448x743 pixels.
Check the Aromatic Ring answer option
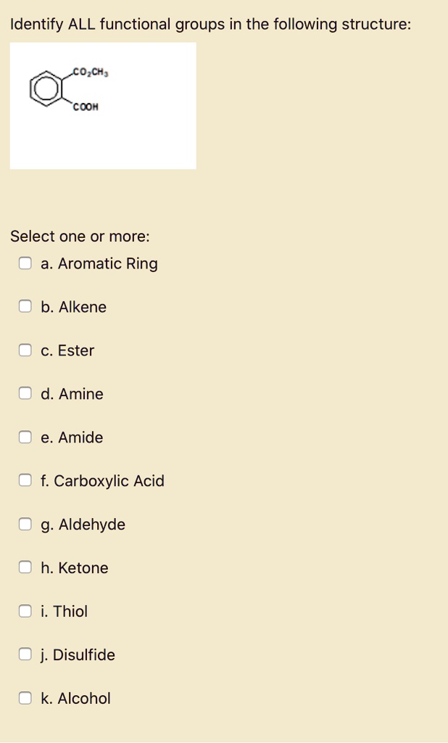[25, 263]
